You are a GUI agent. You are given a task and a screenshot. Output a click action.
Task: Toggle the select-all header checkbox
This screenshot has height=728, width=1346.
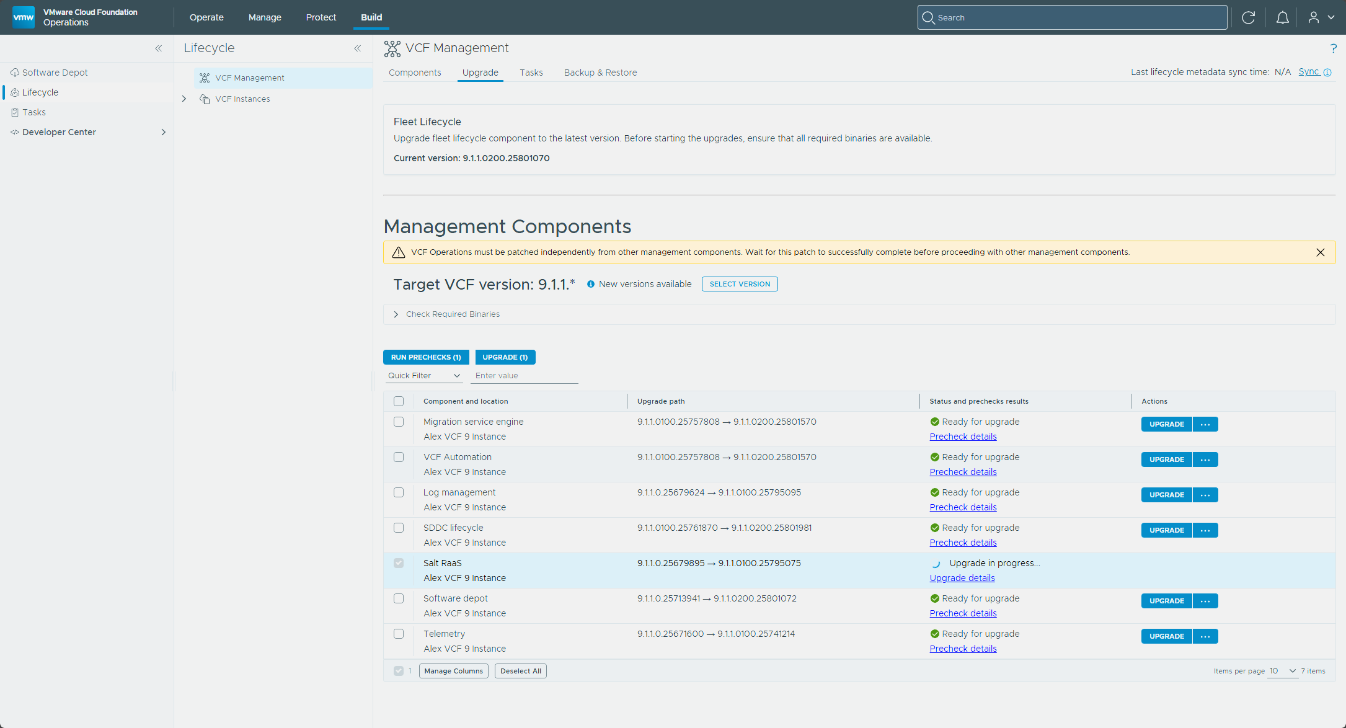point(399,401)
